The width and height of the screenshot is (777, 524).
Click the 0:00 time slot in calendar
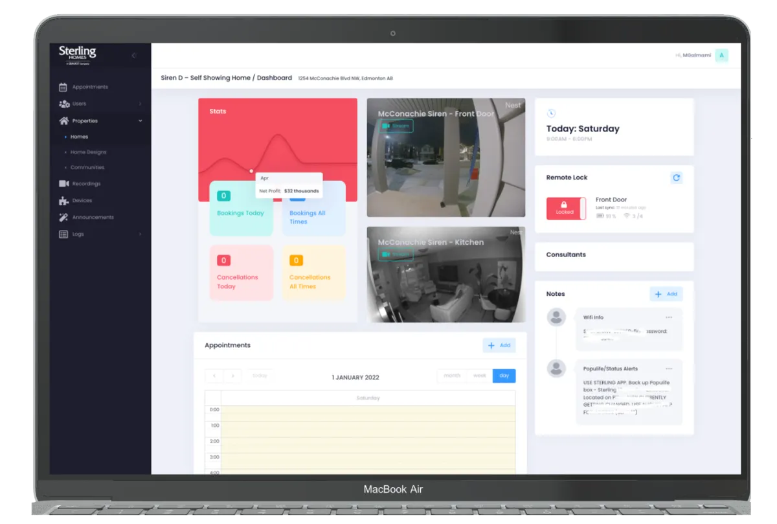pos(368,414)
